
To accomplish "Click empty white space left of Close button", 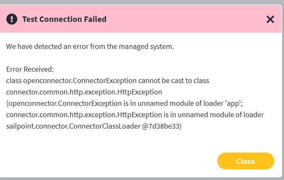I will (109, 161).
